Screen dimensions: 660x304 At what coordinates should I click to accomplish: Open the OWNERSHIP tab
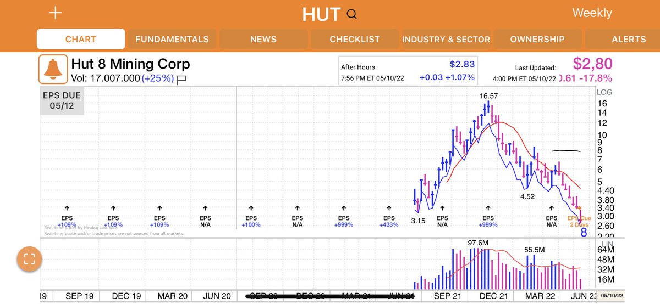tap(537, 39)
